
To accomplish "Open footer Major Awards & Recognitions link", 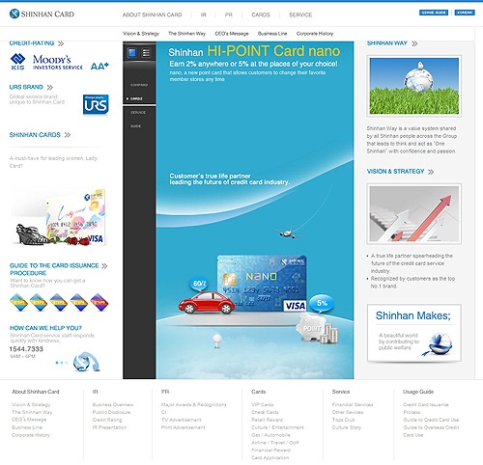I will (193, 404).
